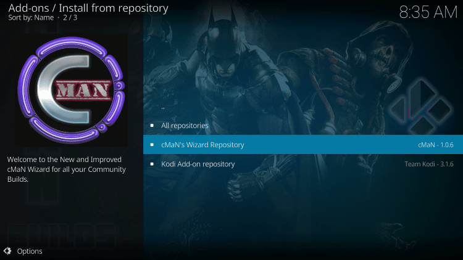Screen dimensions: 463x260
Task: Go up via the '..' parent entry
Action: [162, 107]
